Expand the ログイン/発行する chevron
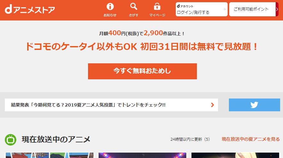The height and width of the screenshot is (158, 283). [x=225, y=9]
